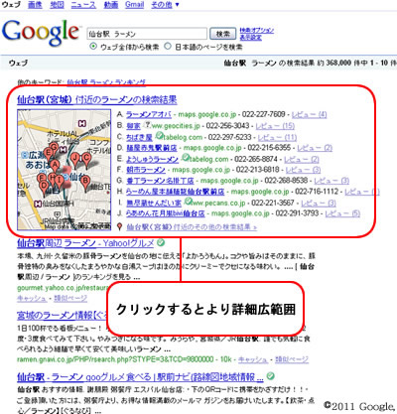Image resolution: width=397 pixels, height=414 pixels.
Task: Click the red pin icon before その他の検索結果
Action: [120, 226]
